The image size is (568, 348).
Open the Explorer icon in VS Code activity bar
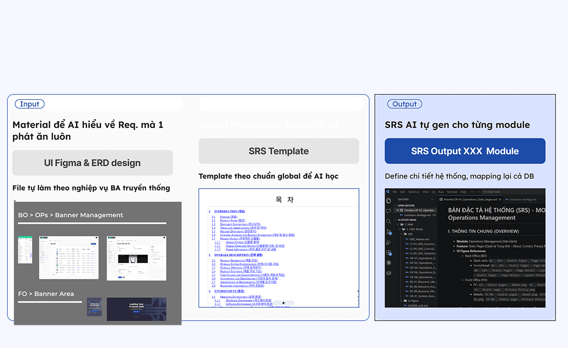(388, 201)
